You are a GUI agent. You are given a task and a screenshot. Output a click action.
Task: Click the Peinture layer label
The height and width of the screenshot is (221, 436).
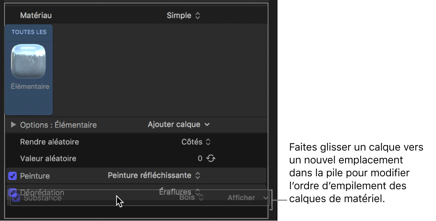pyautogui.click(x=35, y=176)
